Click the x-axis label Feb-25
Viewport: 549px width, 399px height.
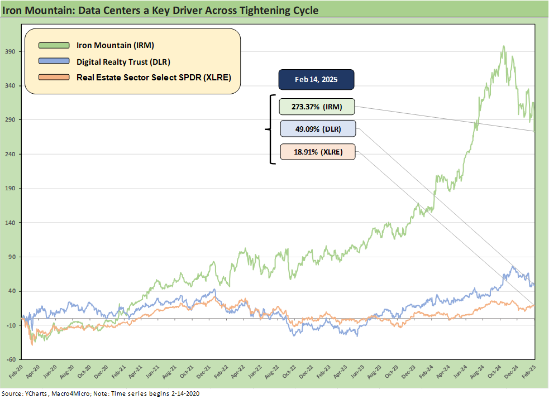point(528,372)
